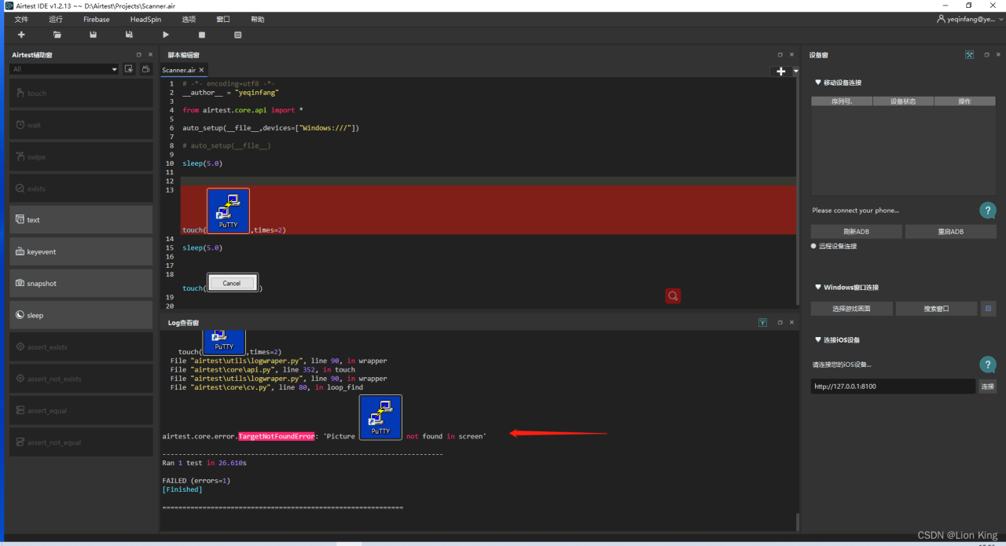Open the report via the toolbar log icon
This screenshot has width=1006, height=546.
pos(238,35)
